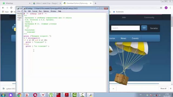Open File menu of Python shell window behind
Image resolution: width=173 pixels, height=97 pixels.
coord(19,11)
